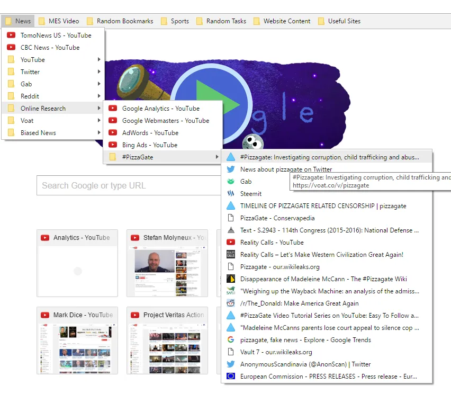This screenshot has width=451, height=394.
Task: Click the Search Google or type URL box
Action: tap(129, 185)
